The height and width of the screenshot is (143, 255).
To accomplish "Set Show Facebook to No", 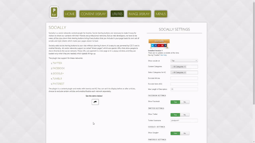I will coord(184,102).
